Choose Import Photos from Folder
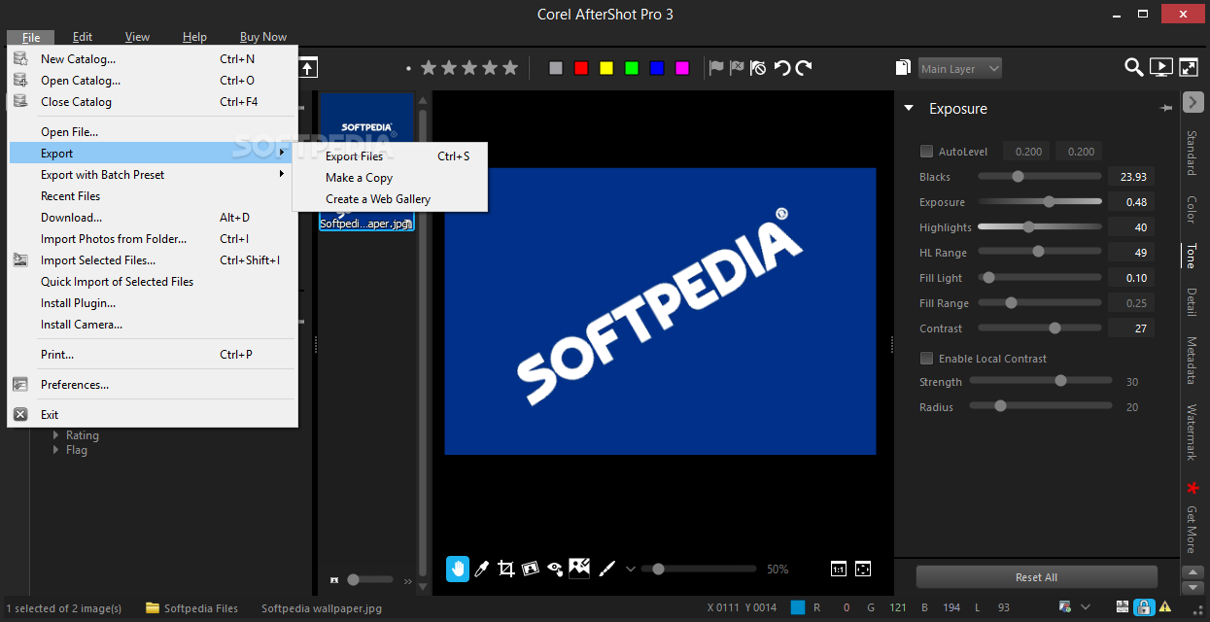This screenshot has height=622, width=1210. (151, 239)
